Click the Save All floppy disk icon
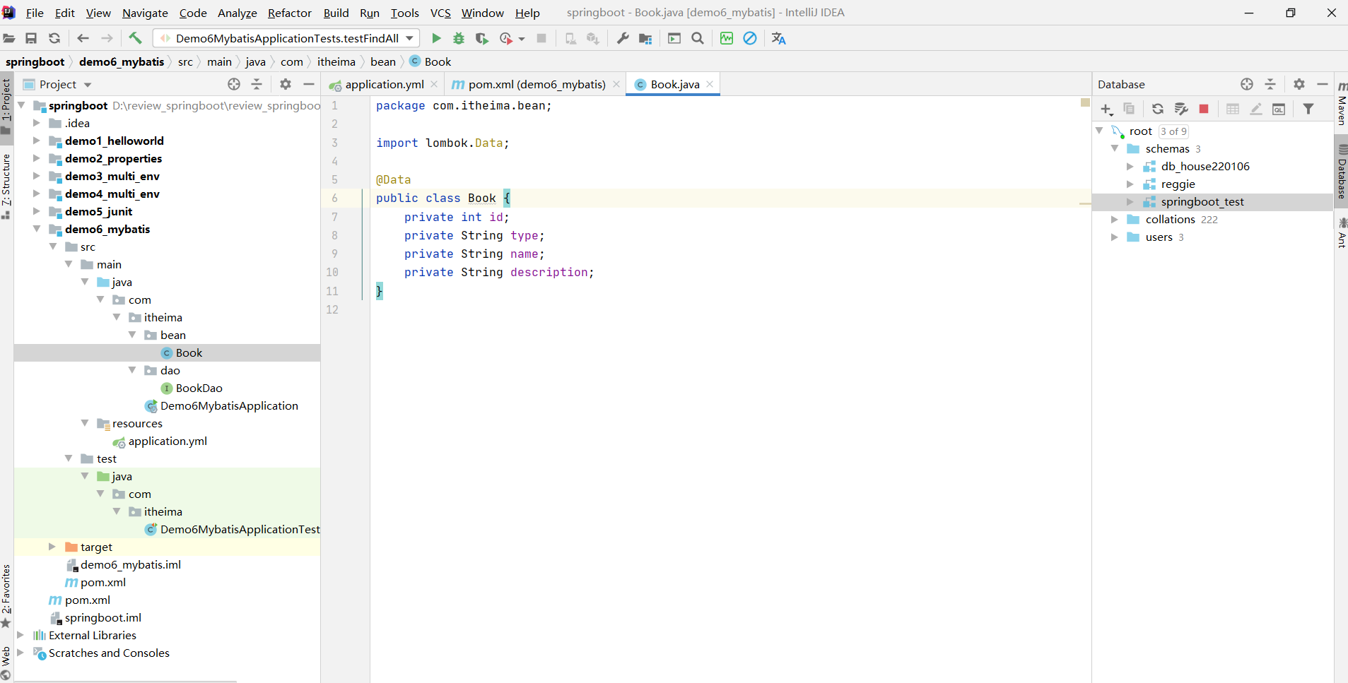 pos(31,38)
